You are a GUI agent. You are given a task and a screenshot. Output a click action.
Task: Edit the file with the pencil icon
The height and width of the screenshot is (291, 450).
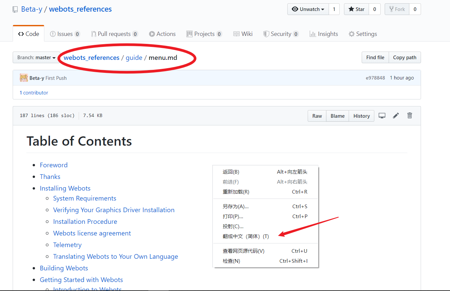click(396, 116)
